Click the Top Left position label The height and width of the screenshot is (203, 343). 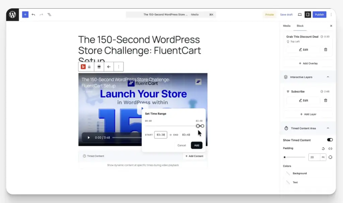coord(295,42)
